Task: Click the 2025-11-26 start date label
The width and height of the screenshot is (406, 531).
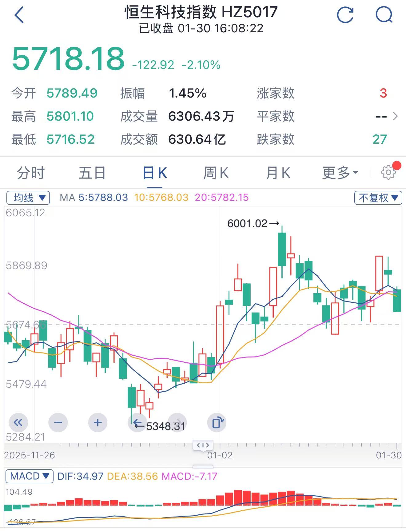Action: [x=30, y=455]
